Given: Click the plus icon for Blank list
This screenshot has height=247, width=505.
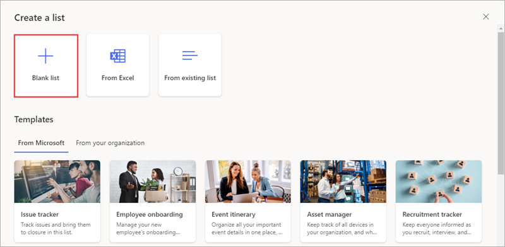Looking at the screenshot, I should [x=45, y=56].
